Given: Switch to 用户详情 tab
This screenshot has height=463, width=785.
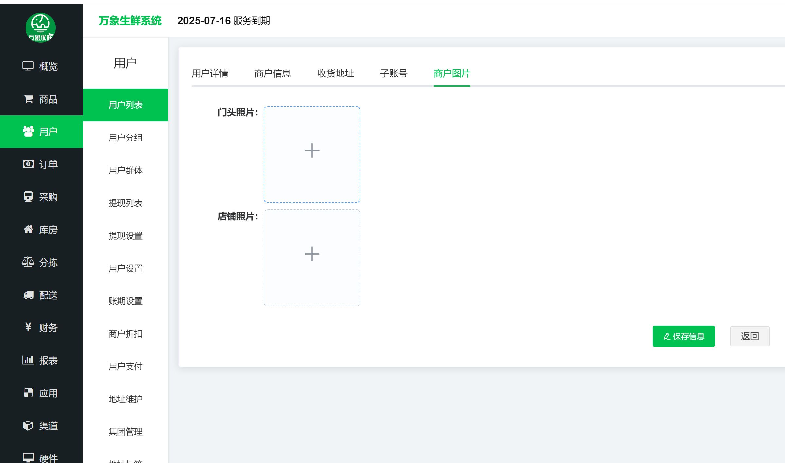Looking at the screenshot, I should 210,74.
